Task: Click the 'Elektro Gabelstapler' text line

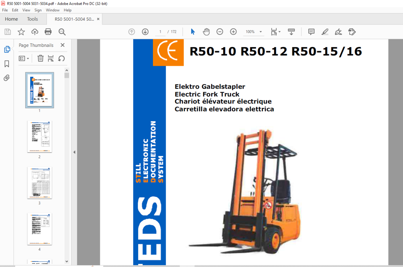Action: tap(210, 86)
